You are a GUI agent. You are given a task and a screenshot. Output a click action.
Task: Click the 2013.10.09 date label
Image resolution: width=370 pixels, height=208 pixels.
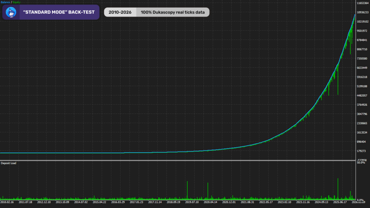62,202
